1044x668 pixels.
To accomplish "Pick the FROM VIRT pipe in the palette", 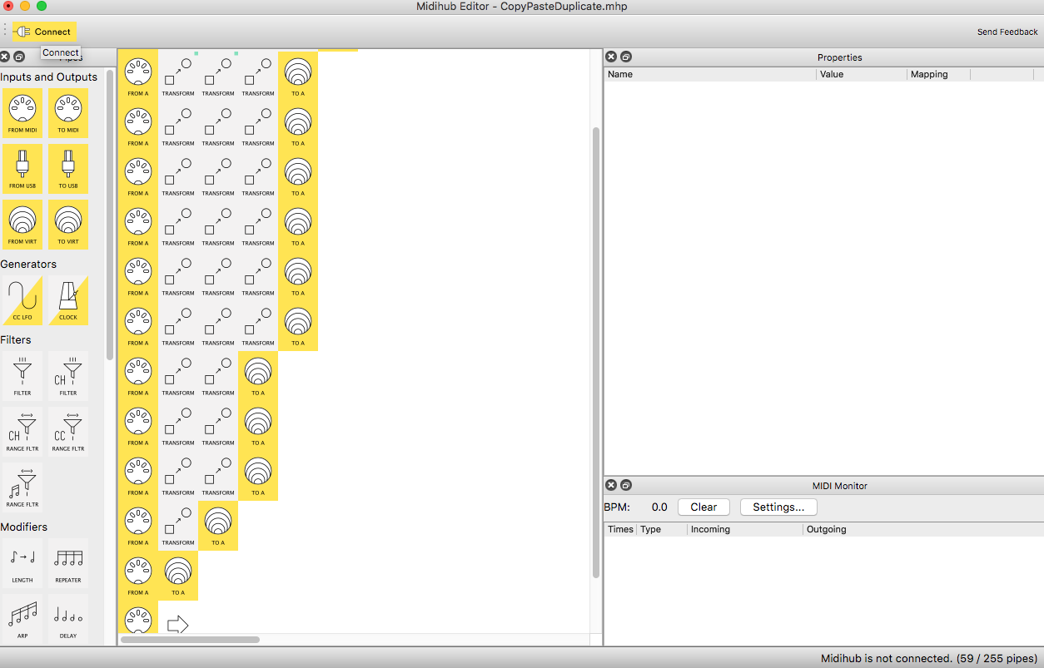I will tap(22, 224).
